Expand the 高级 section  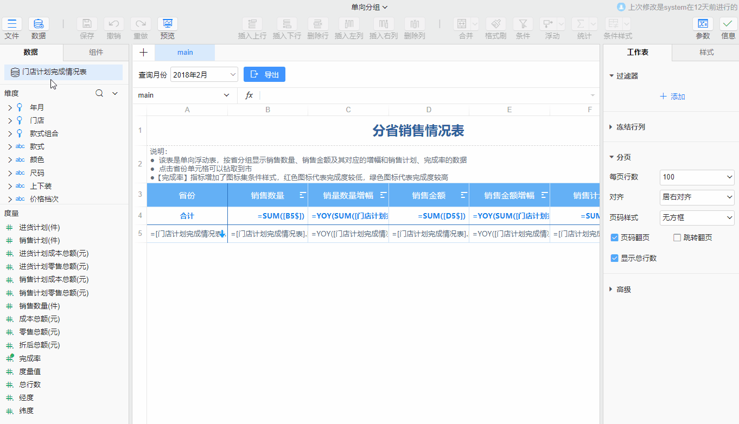pyautogui.click(x=612, y=290)
